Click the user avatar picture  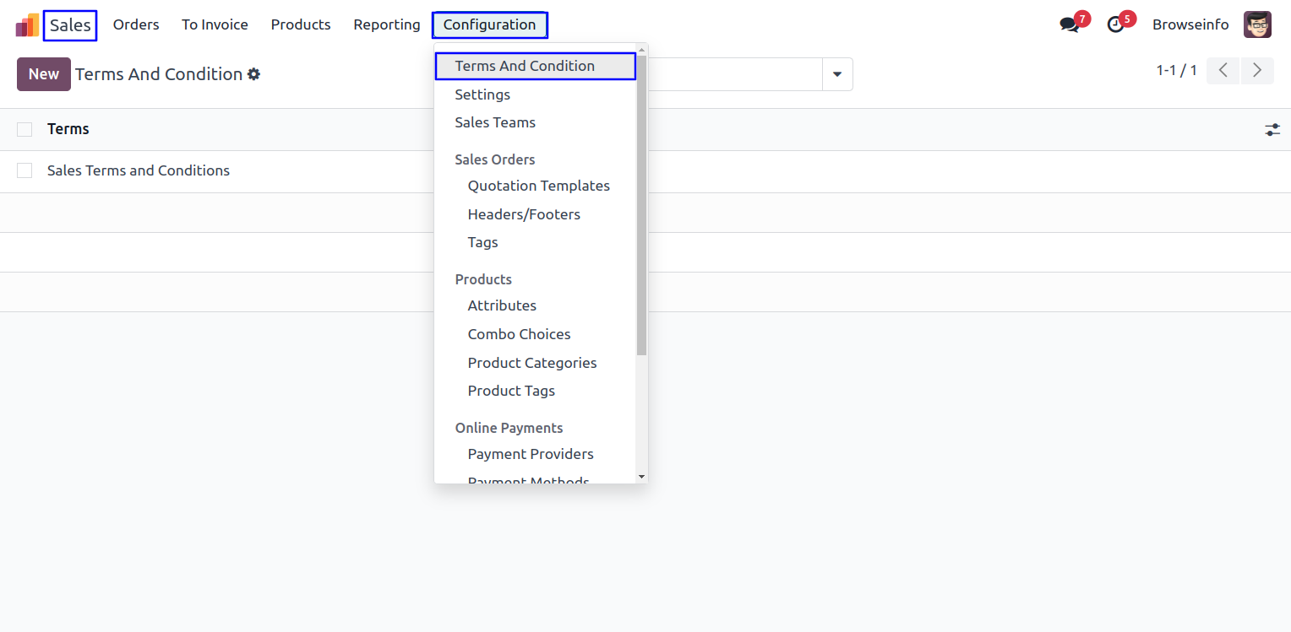tap(1257, 24)
